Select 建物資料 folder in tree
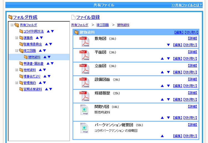 click(34, 57)
